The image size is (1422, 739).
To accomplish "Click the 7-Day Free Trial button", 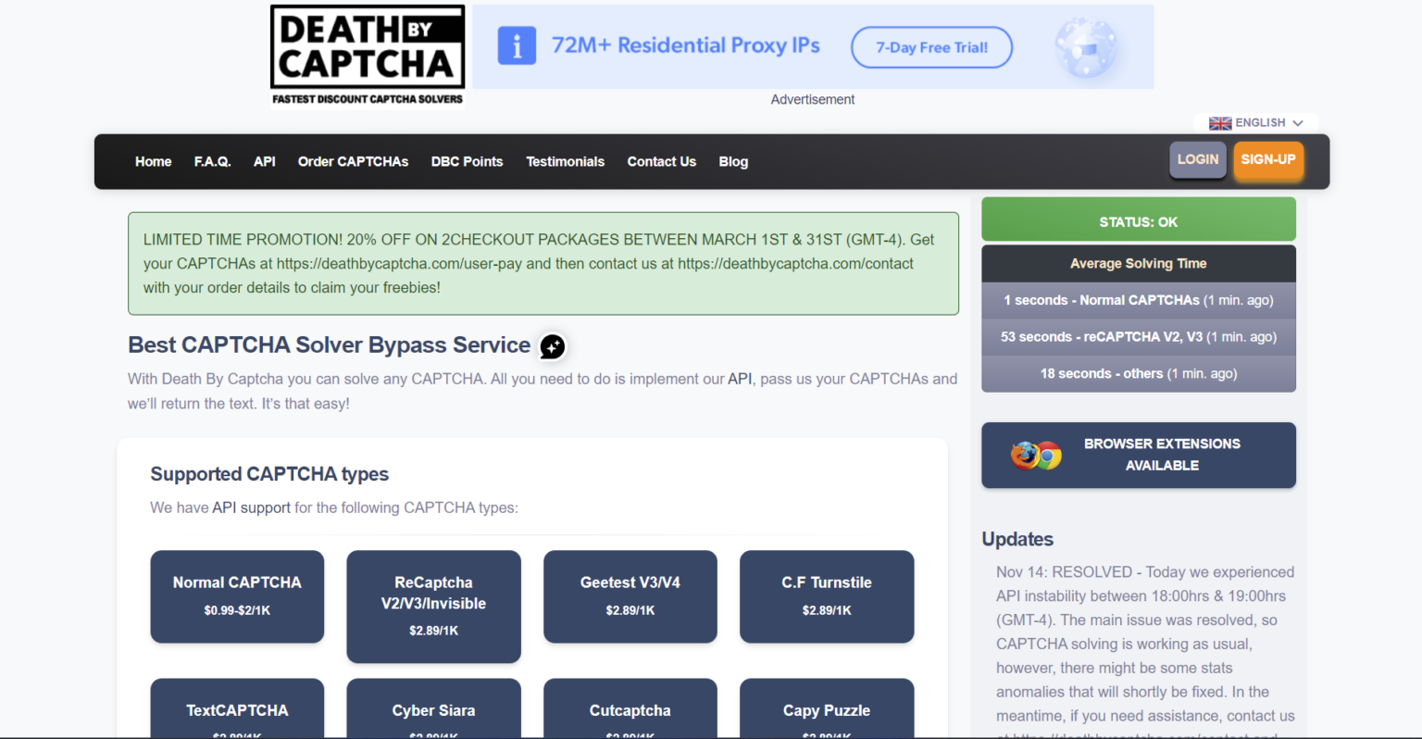I will pyautogui.click(x=931, y=47).
